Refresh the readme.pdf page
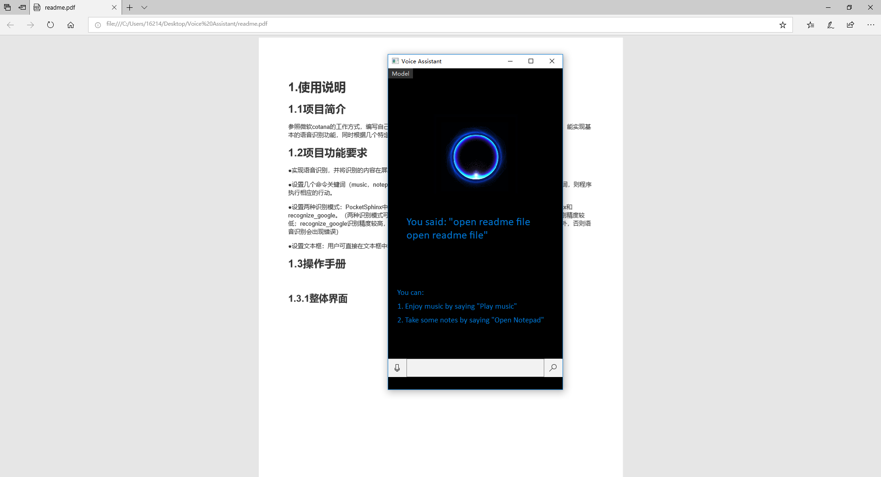 50,25
